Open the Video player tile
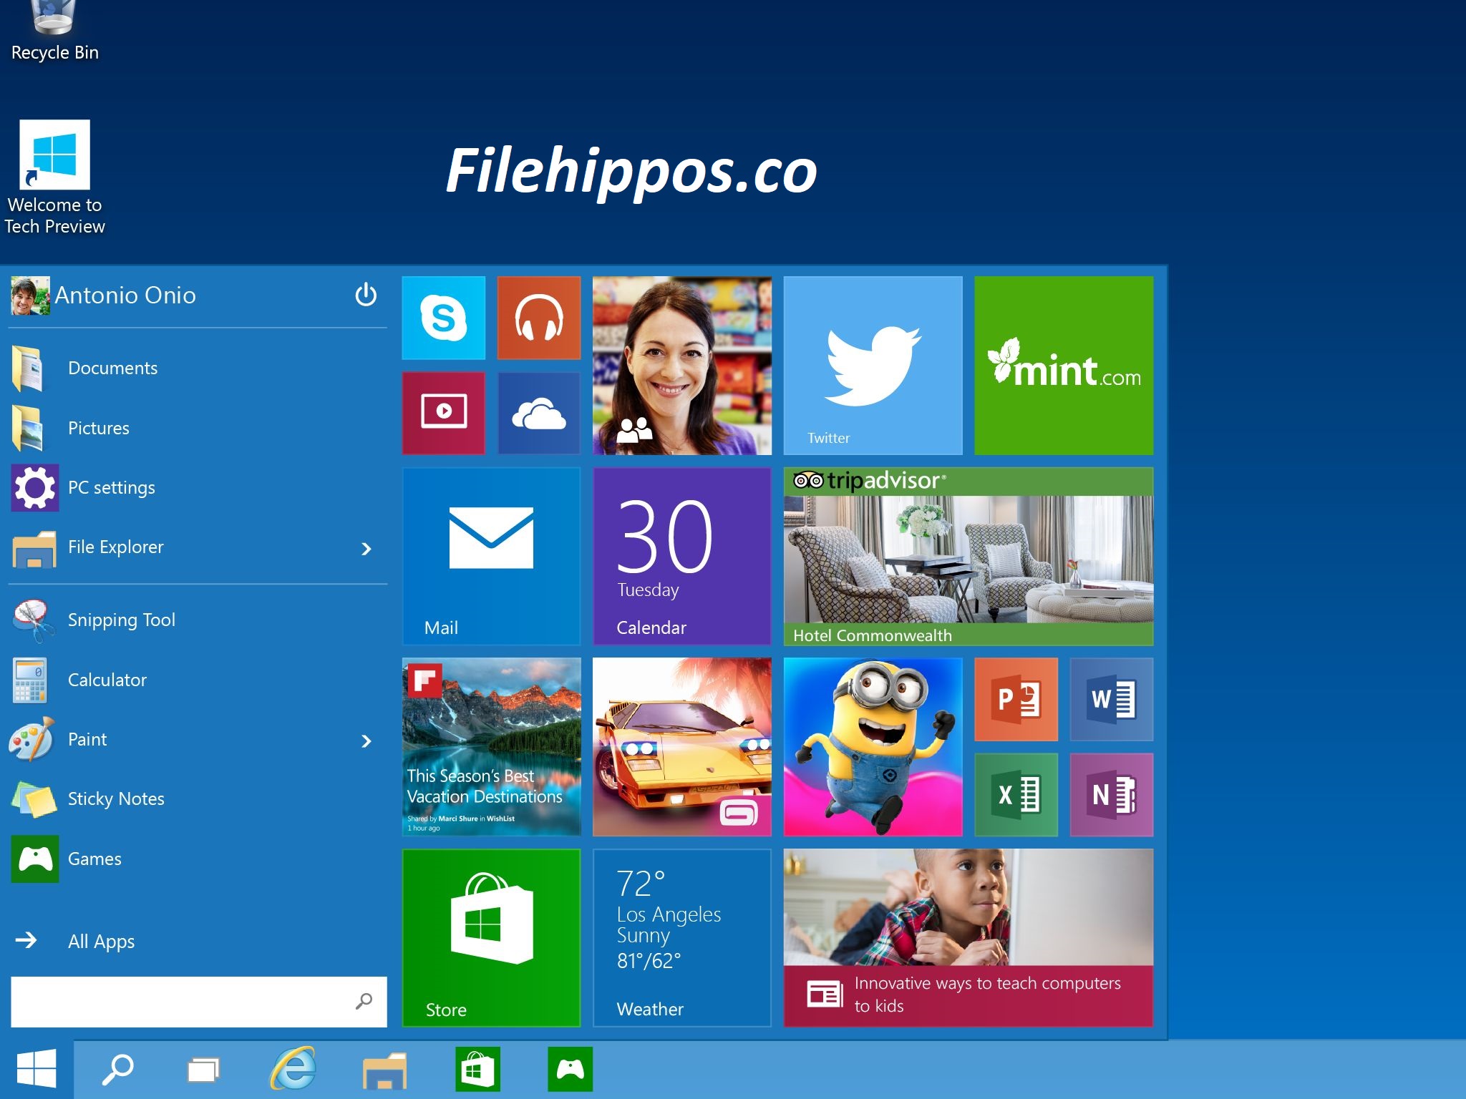 click(443, 413)
